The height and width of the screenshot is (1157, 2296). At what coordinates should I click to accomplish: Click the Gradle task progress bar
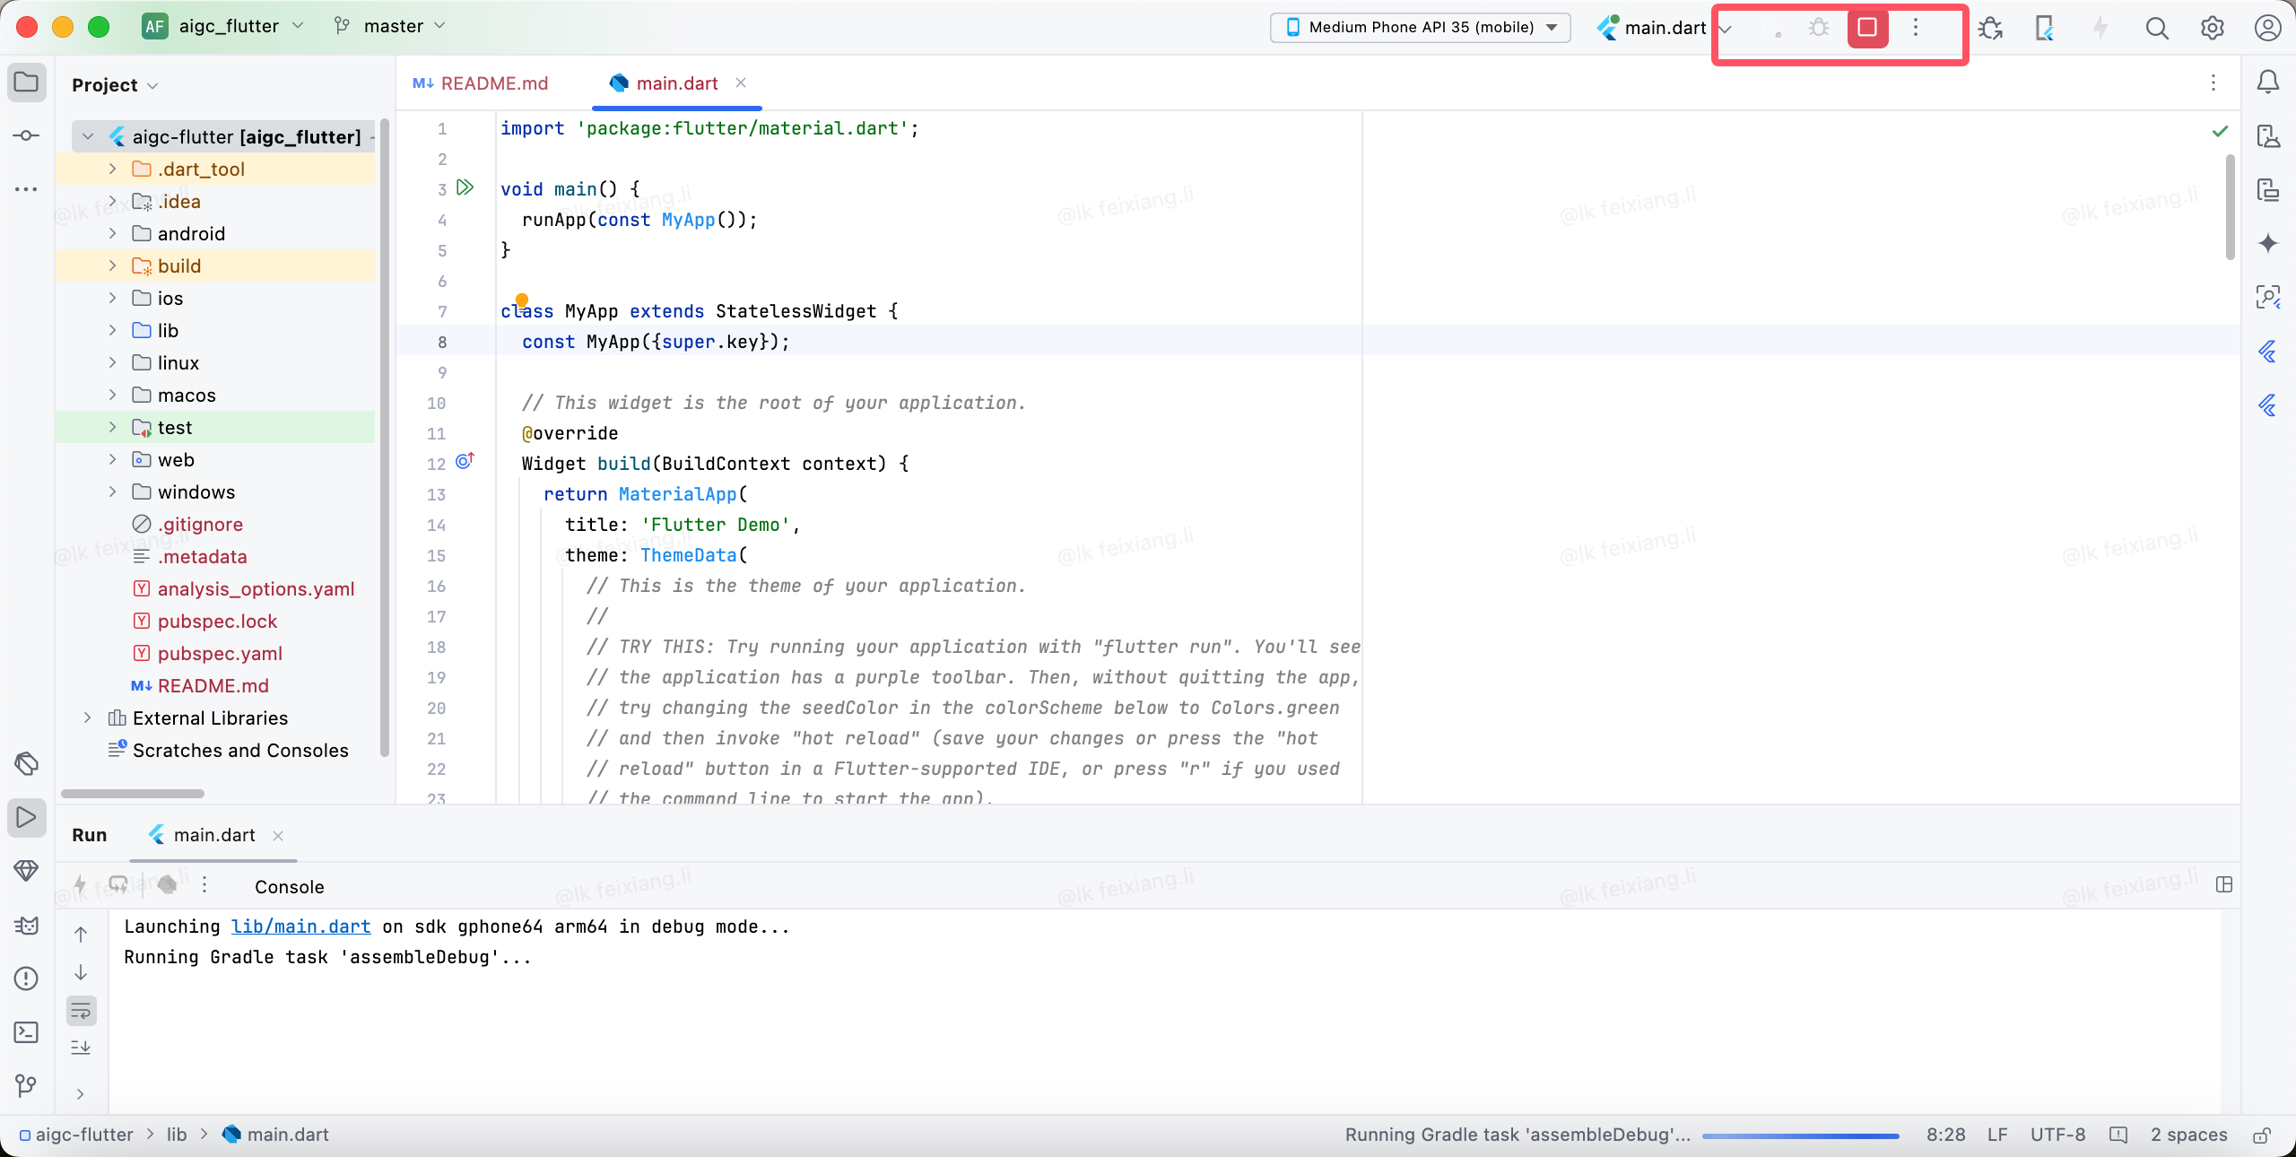1800,1135
